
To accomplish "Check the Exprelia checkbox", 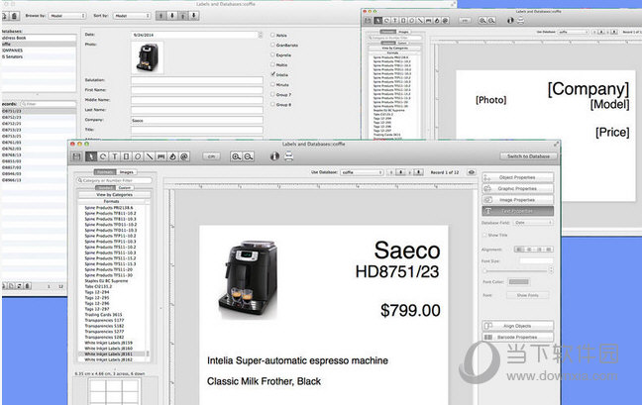I will 272,54.
